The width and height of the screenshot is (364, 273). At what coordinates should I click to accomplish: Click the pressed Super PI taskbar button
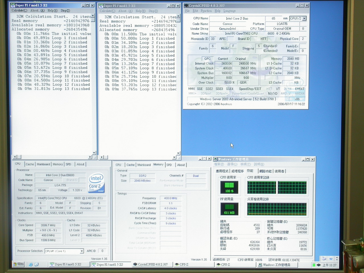pyautogui.click(x=110, y=264)
